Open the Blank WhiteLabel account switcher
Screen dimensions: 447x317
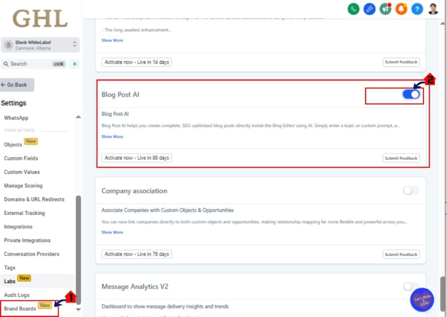point(41,44)
